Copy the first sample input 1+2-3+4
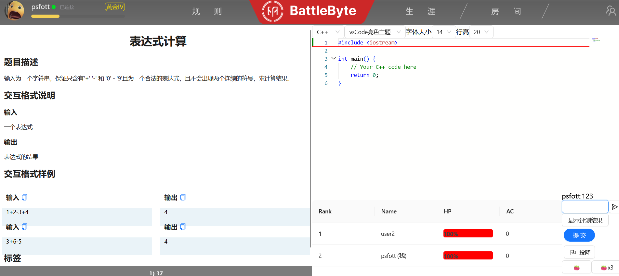The height and width of the screenshot is (276, 619). [x=24, y=197]
